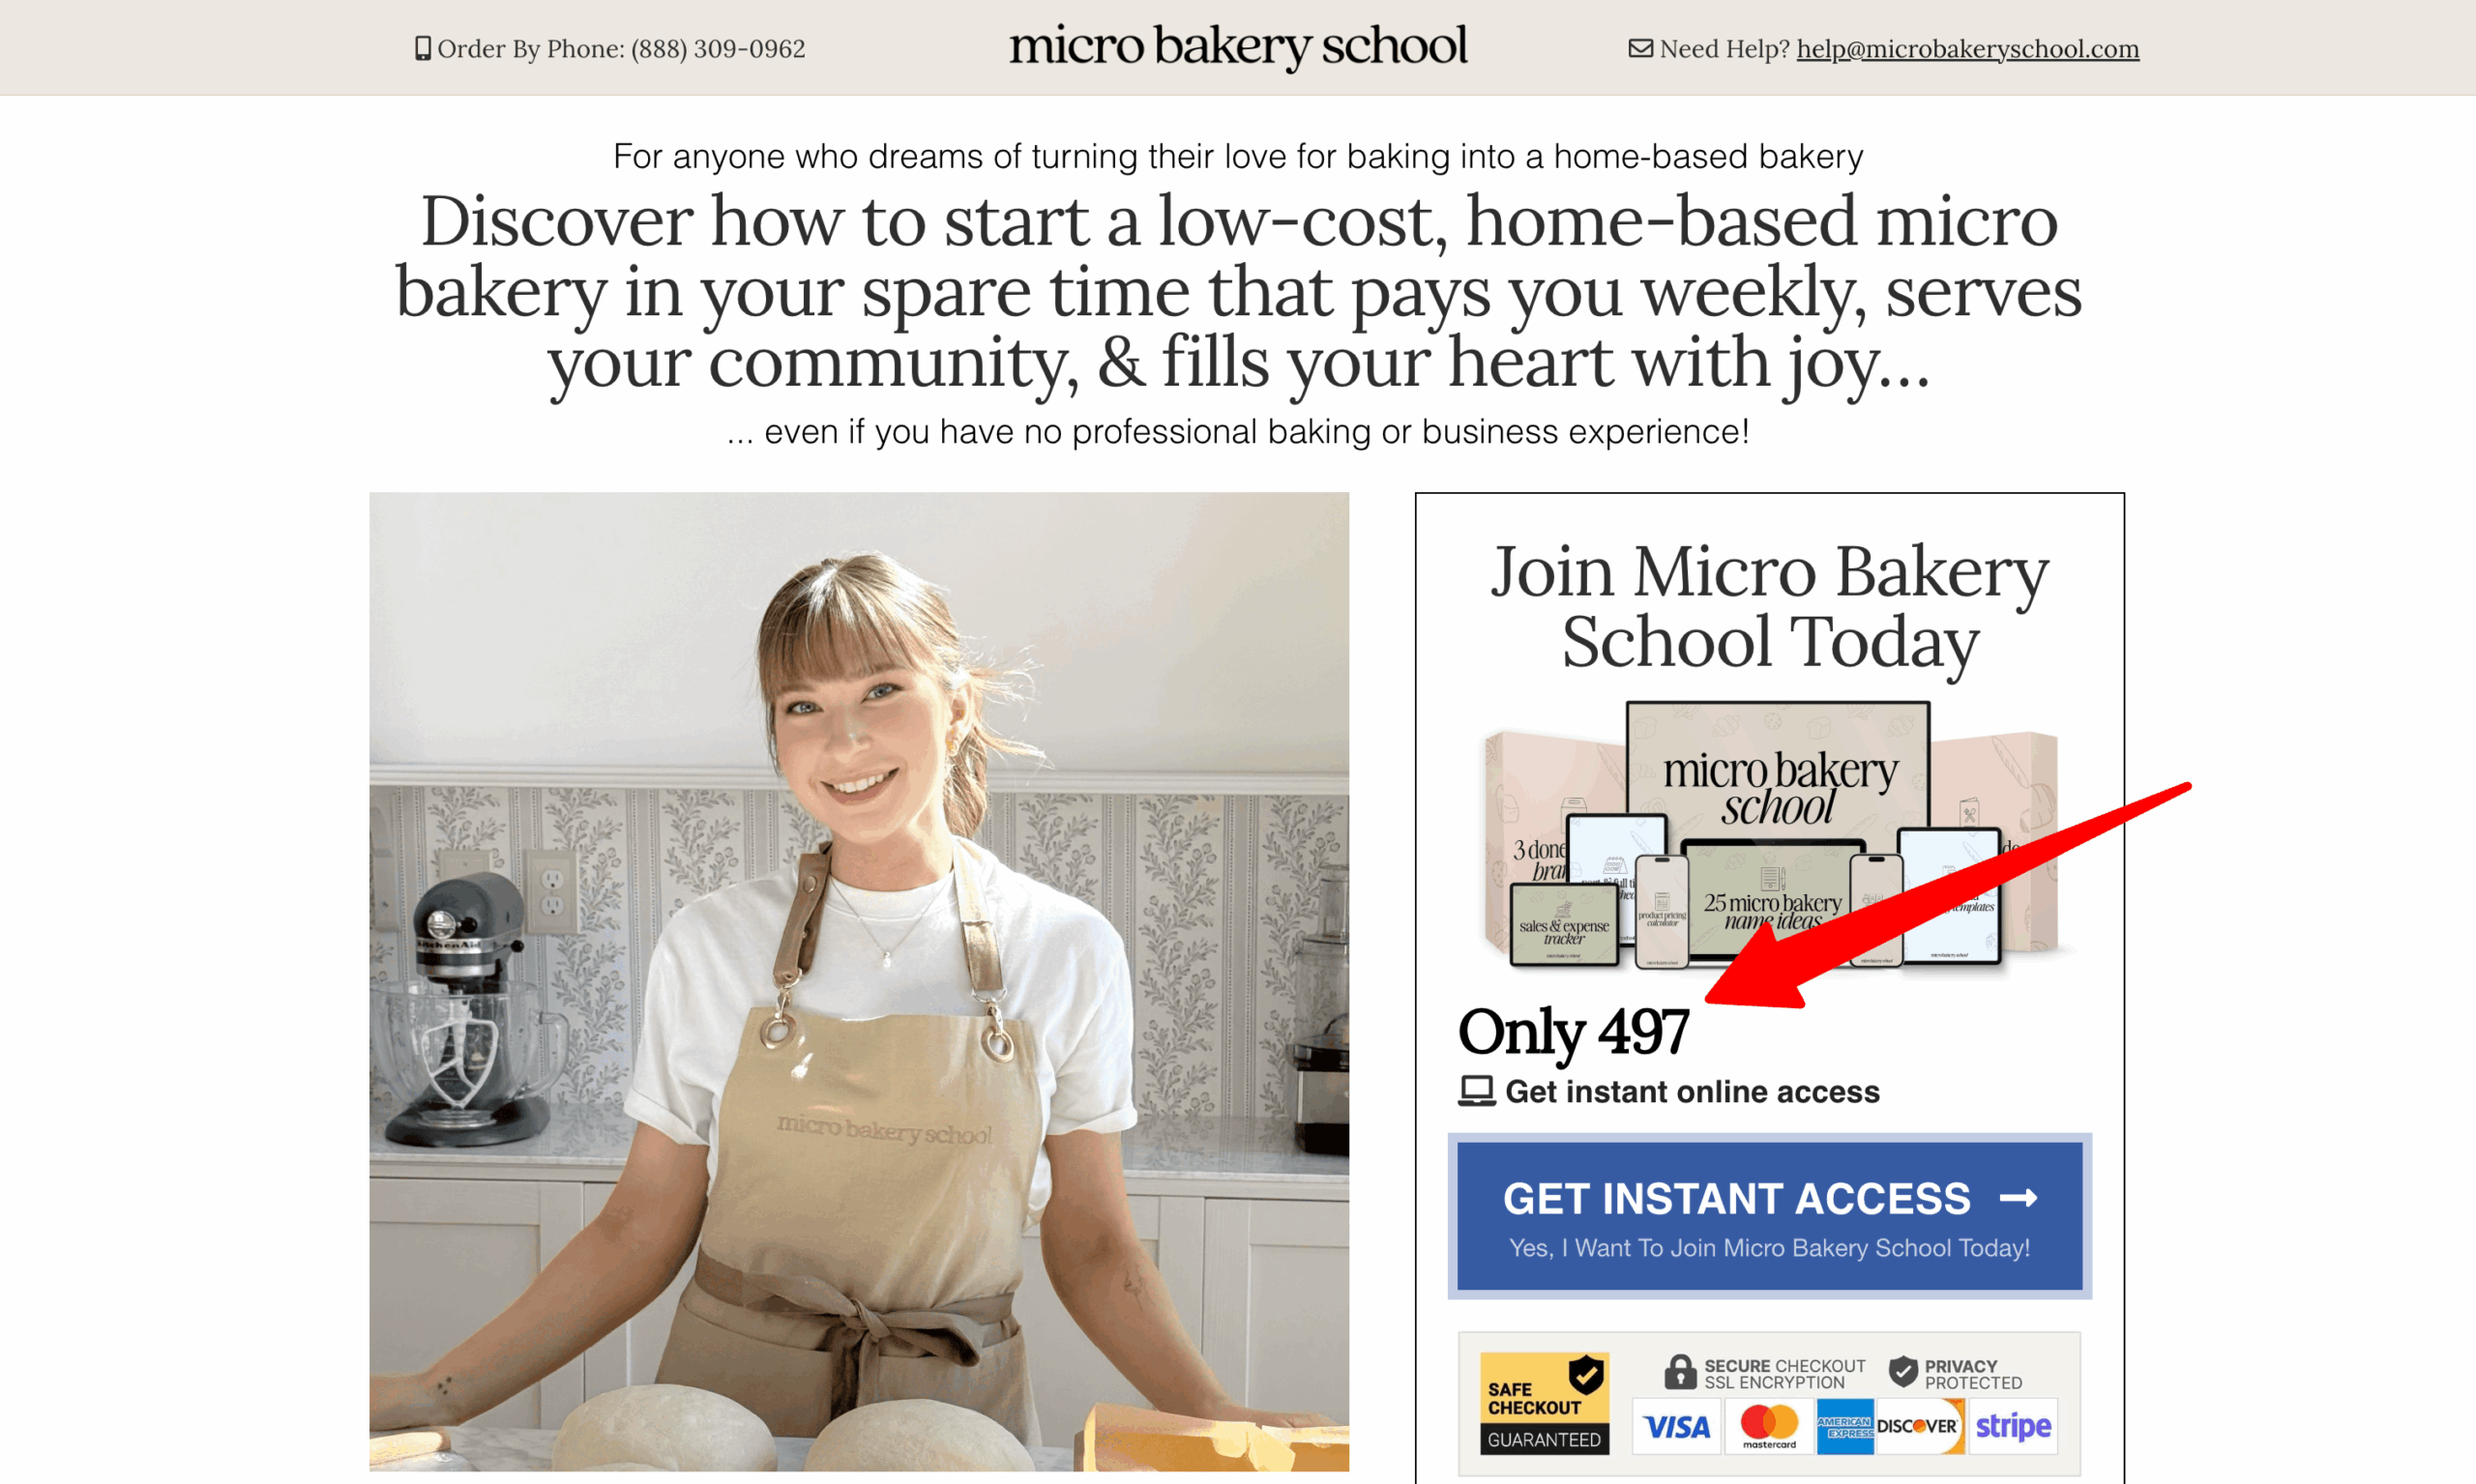Click the Mastercard logo
Viewport: 2476px width, 1484px height.
[x=1768, y=1427]
